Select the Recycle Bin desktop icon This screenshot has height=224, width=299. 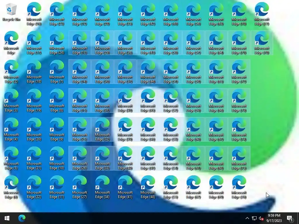11,12
